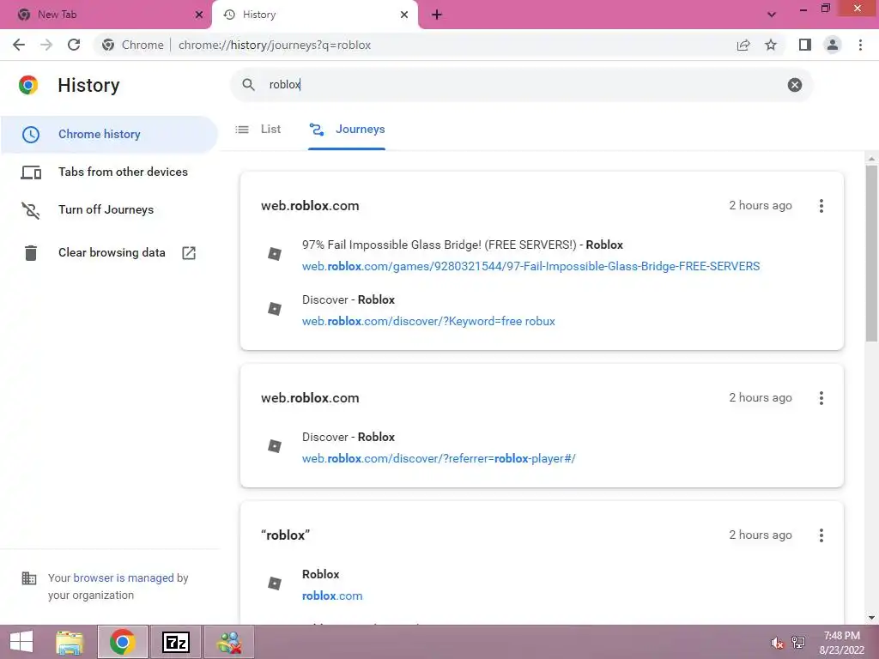Bookmark this page with the star icon
The height and width of the screenshot is (659, 879).
tap(771, 45)
